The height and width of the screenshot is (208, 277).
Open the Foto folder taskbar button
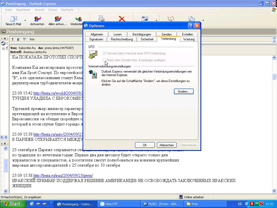(206, 204)
